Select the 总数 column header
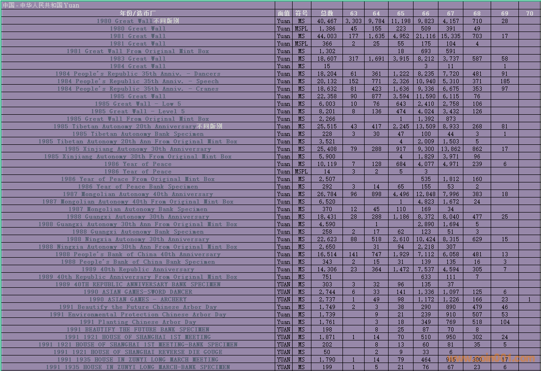Viewport: 541px width, 371px height. click(326, 13)
